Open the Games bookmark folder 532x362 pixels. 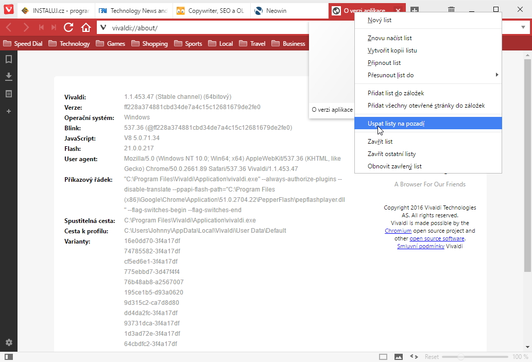(x=111, y=43)
